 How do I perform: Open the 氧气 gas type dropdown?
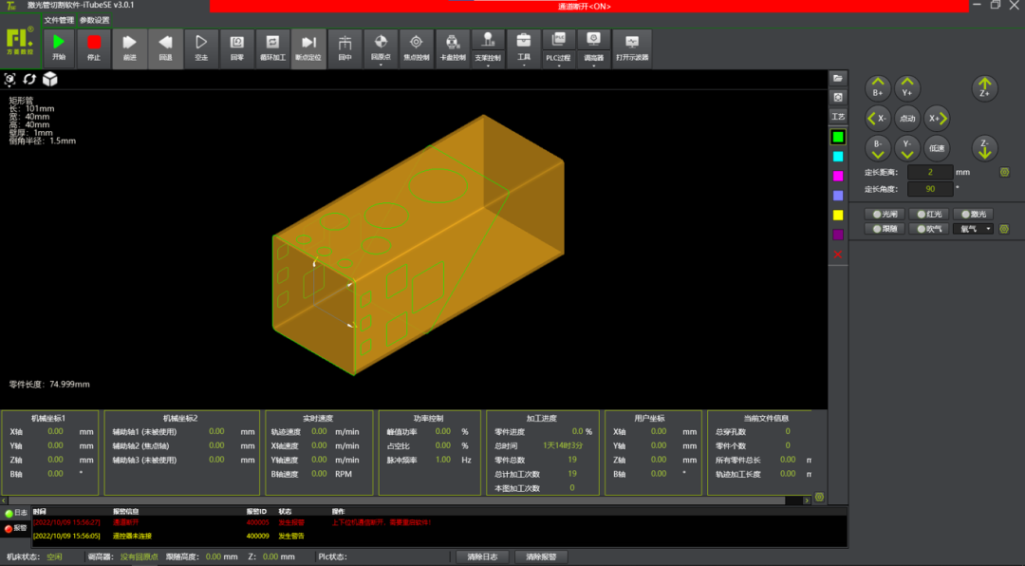(x=974, y=229)
